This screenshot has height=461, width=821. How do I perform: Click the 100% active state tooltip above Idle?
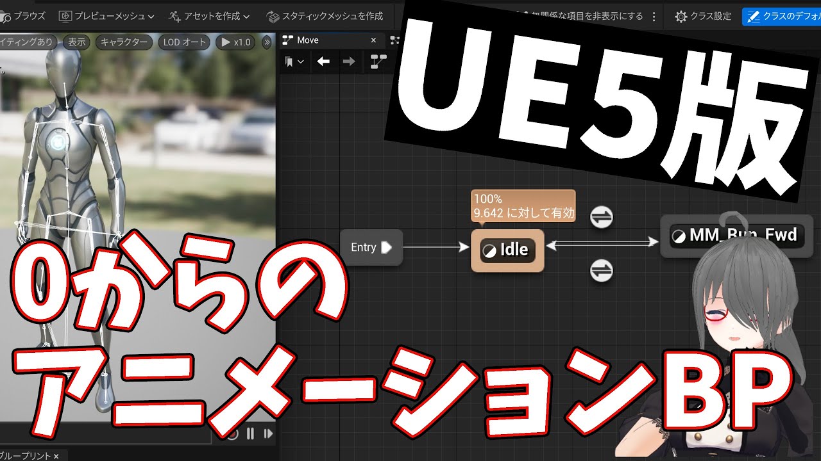tap(523, 206)
